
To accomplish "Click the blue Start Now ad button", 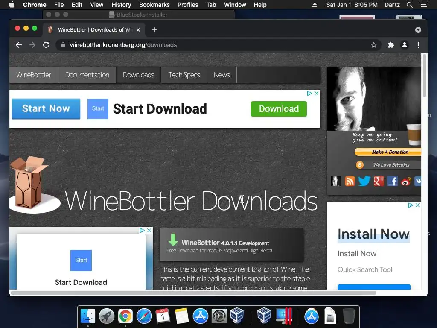I will [x=46, y=108].
